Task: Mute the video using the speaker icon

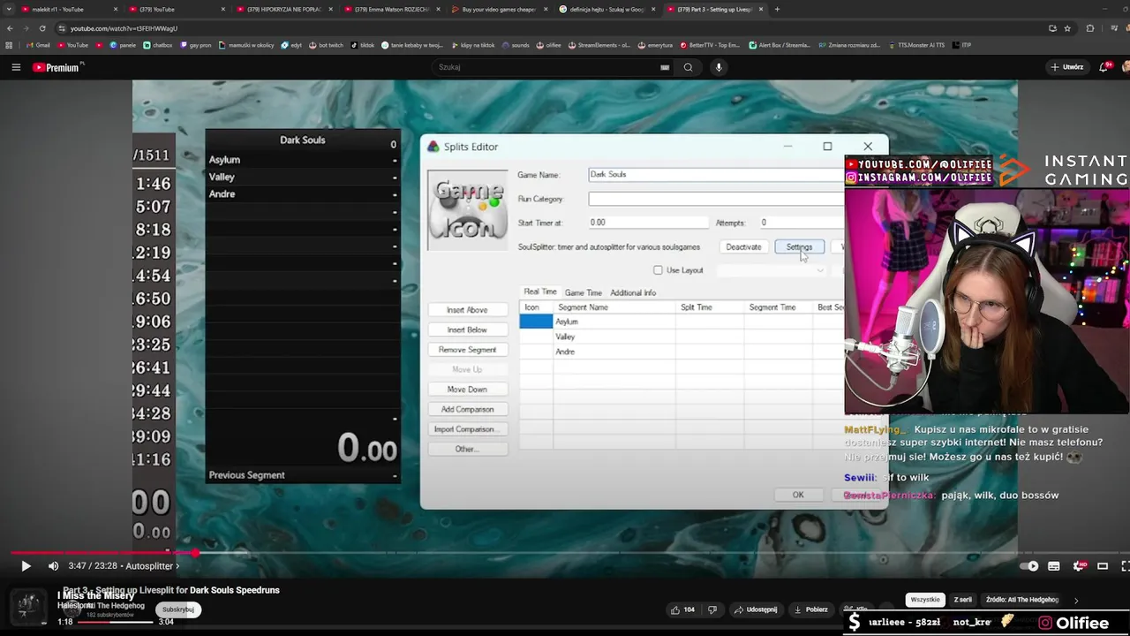Action: 53,566
